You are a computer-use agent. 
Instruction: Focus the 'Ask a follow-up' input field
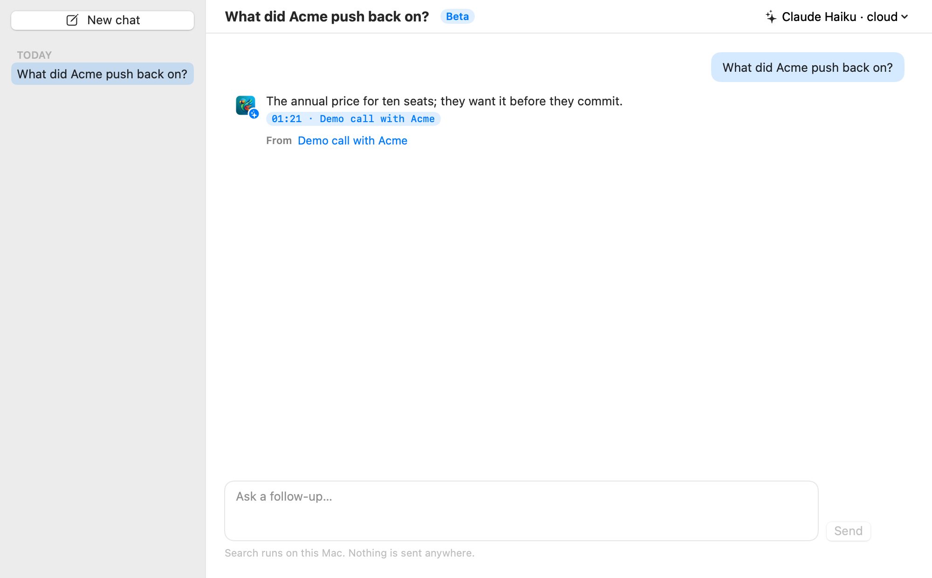pyautogui.click(x=521, y=511)
